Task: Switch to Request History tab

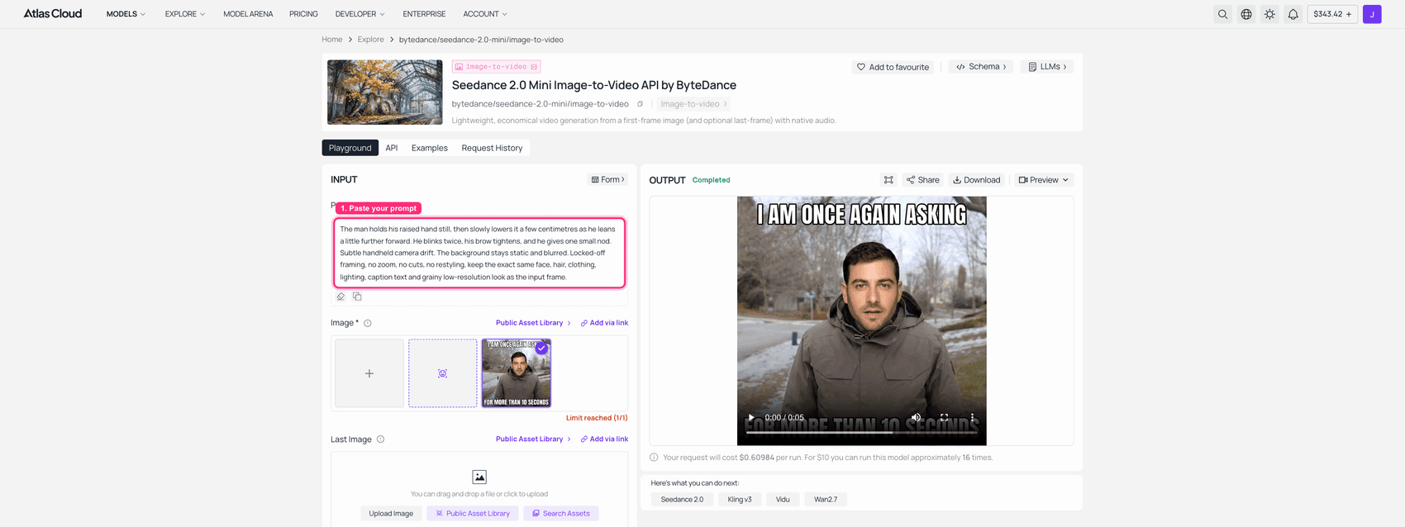Action: pyautogui.click(x=492, y=148)
